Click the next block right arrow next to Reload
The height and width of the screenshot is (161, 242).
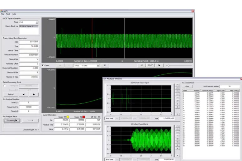tap(34, 94)
